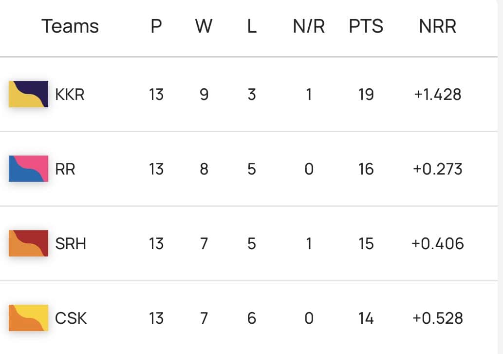Select the SRH team name
Viewport: 503px width, 354px height.
pyautogui.click(x=71, y=243)
